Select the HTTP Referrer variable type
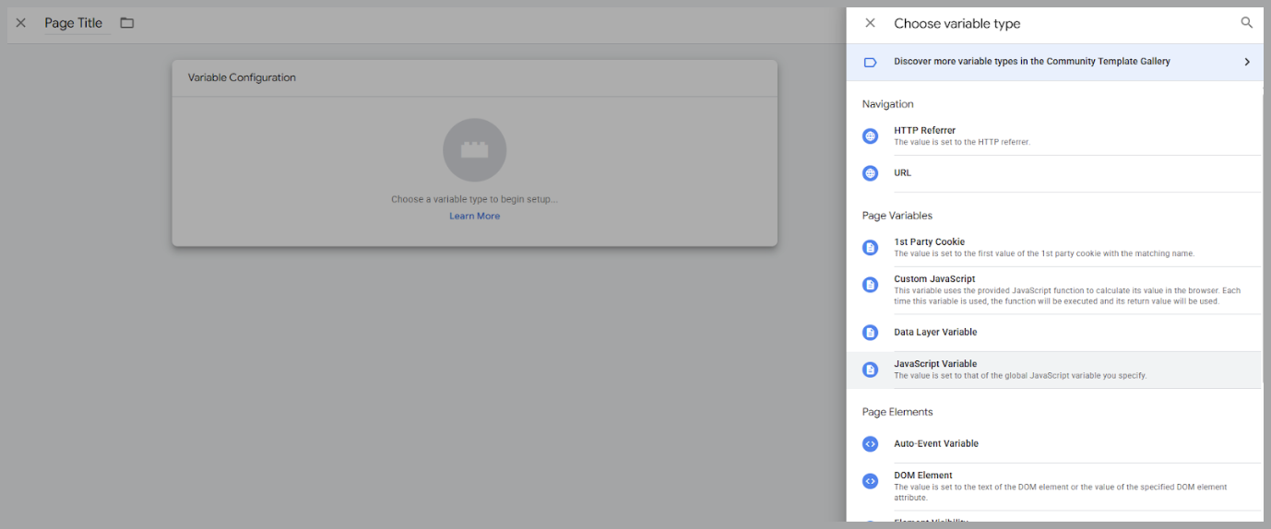The width and height of the screenshot is (1271, 529). tap(924, 131)
